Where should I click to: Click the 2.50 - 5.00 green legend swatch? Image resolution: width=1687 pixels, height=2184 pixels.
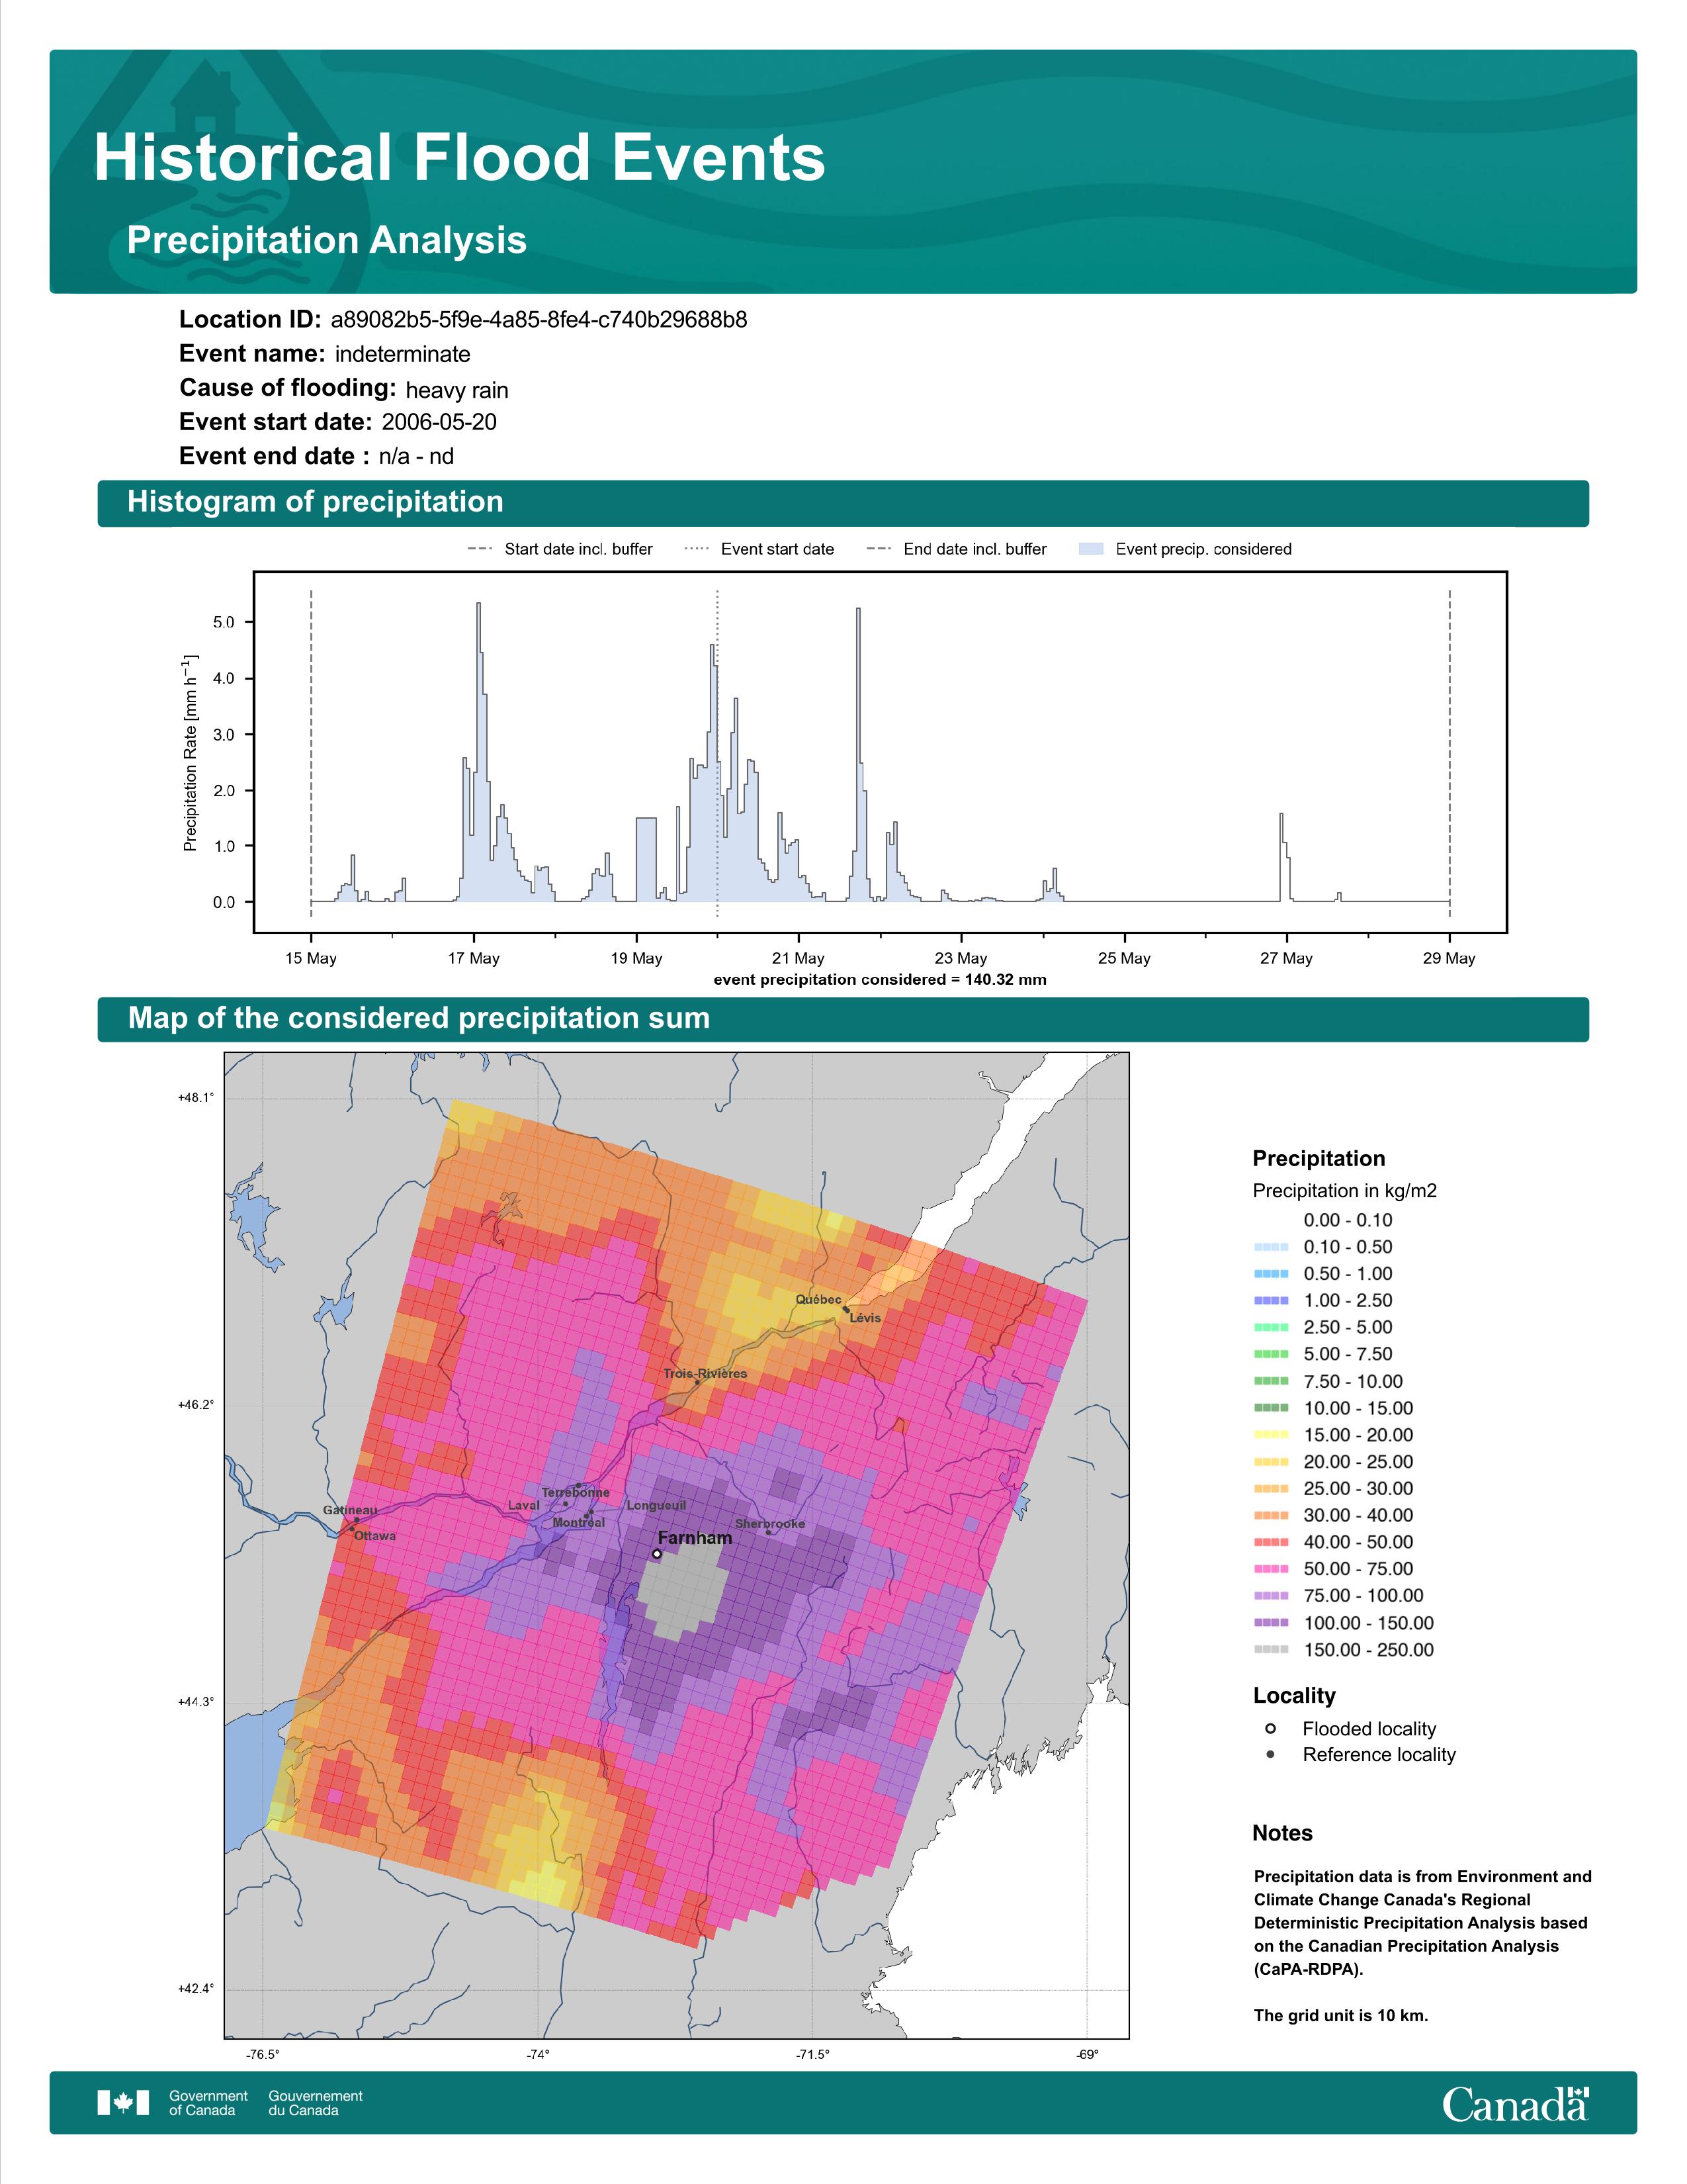[1272, 1327]
